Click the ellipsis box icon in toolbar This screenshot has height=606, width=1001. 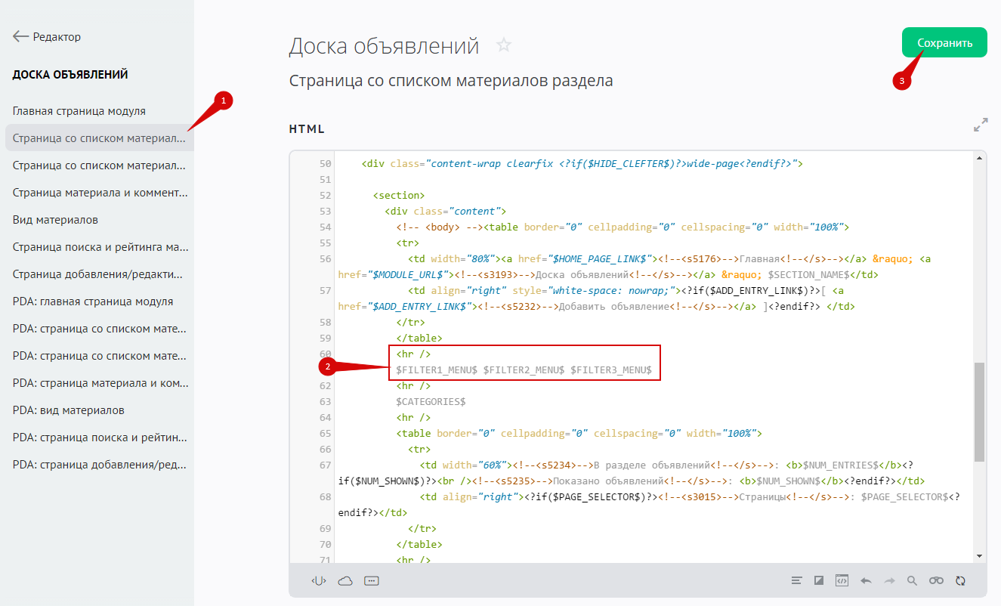coord(371,580)
